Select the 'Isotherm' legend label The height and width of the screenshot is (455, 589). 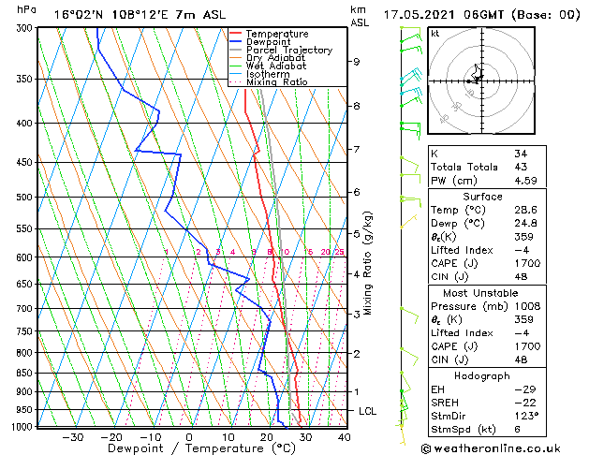pyautogui.click(x=268, y=74)
